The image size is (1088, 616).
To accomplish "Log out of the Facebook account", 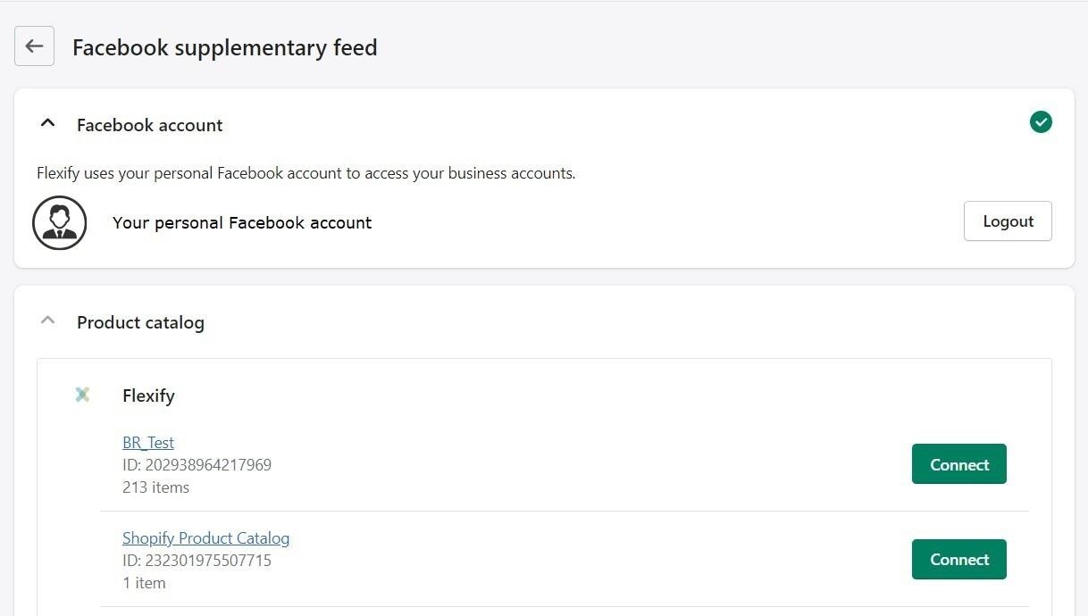I will (1008, 221).
